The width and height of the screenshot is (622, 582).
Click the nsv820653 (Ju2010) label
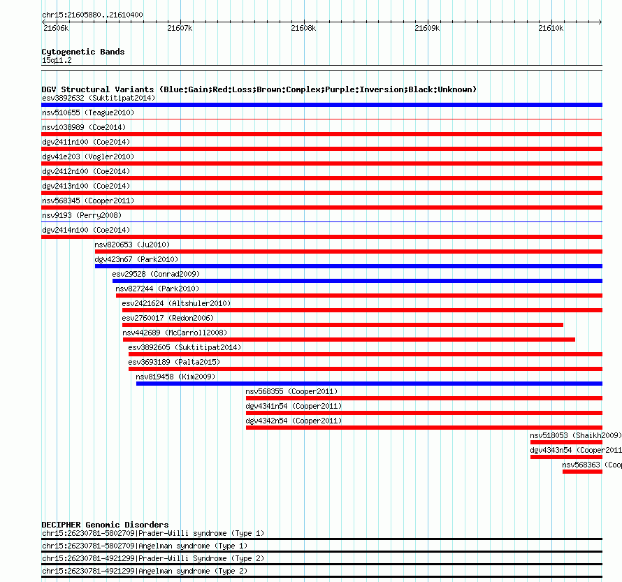tap(132, 245)
